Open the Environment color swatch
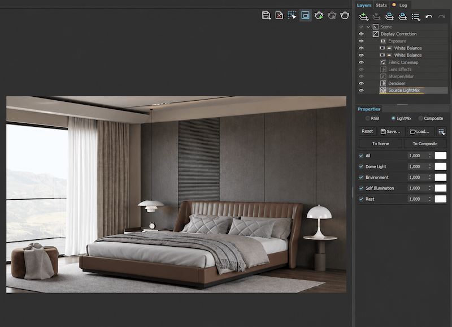Screen dimensions: 452x327 point(440,177)
